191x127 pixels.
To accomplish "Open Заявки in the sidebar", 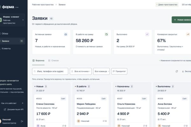I will tap(12, 41).
